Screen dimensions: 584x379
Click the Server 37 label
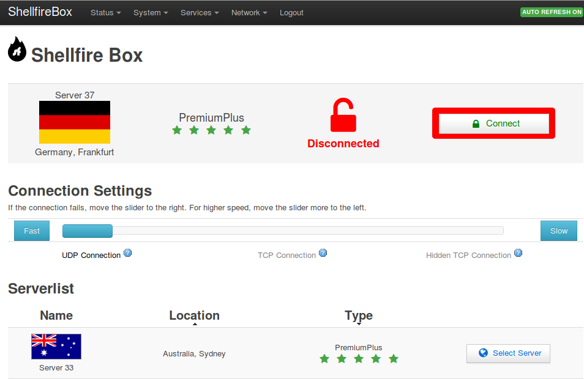pos(75,95)
